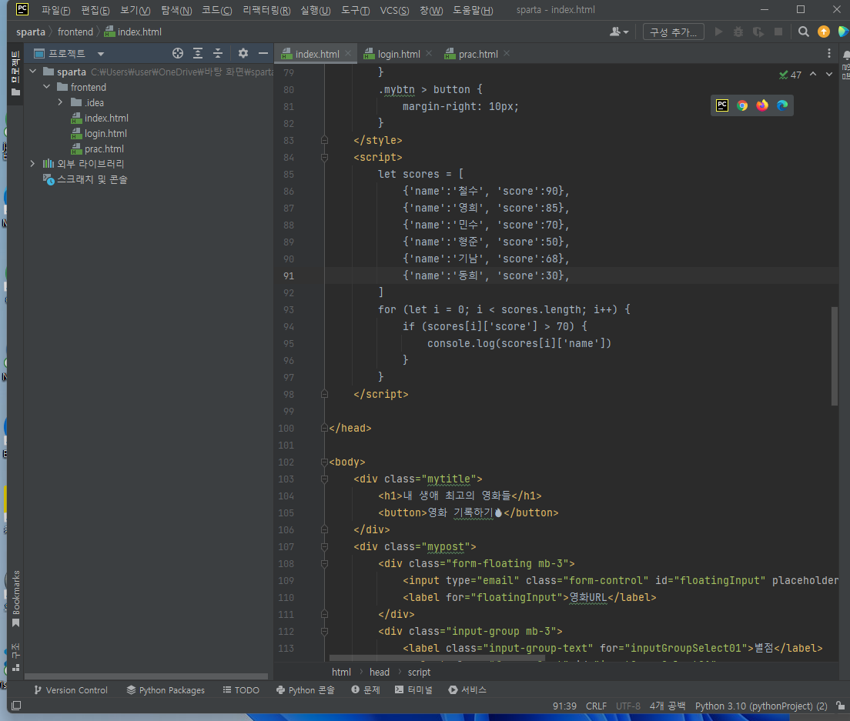Select login.html in project tree

tap(105, 133)
